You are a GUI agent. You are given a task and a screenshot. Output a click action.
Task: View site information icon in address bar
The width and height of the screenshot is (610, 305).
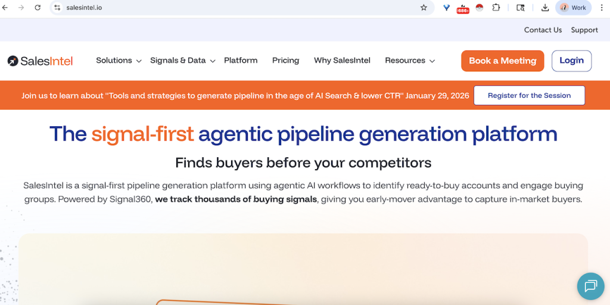[x=57, y=8]
